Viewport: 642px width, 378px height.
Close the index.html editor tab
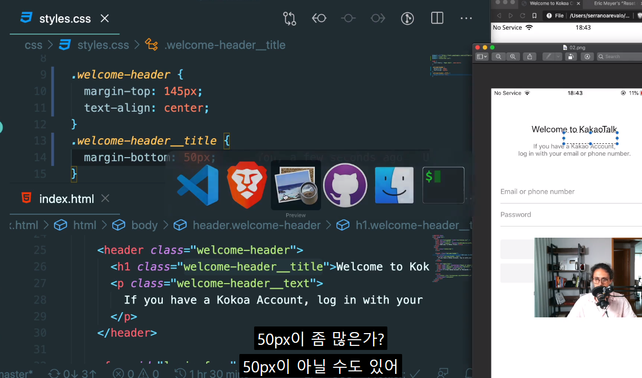[105, 198]
